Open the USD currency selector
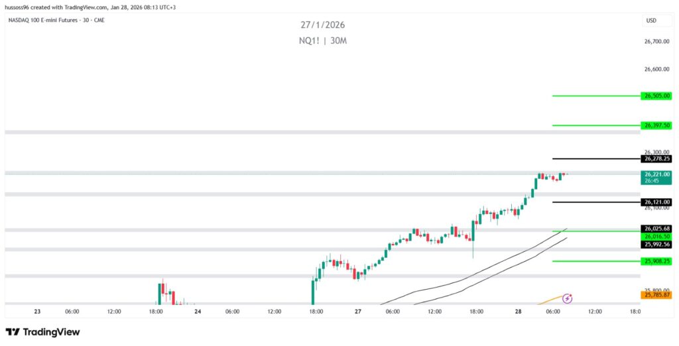 (651, 21)
